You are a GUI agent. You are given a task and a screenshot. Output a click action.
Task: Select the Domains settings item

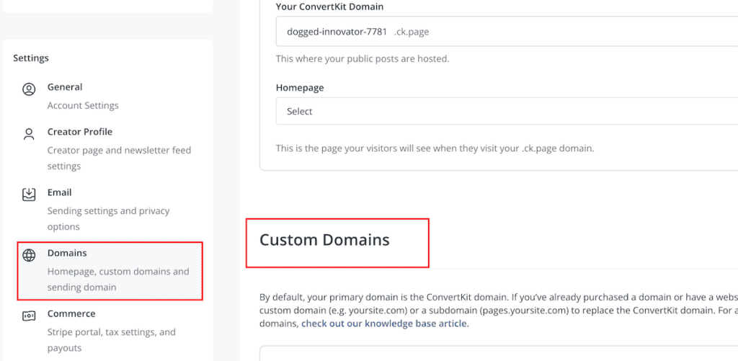click(110, 270)
